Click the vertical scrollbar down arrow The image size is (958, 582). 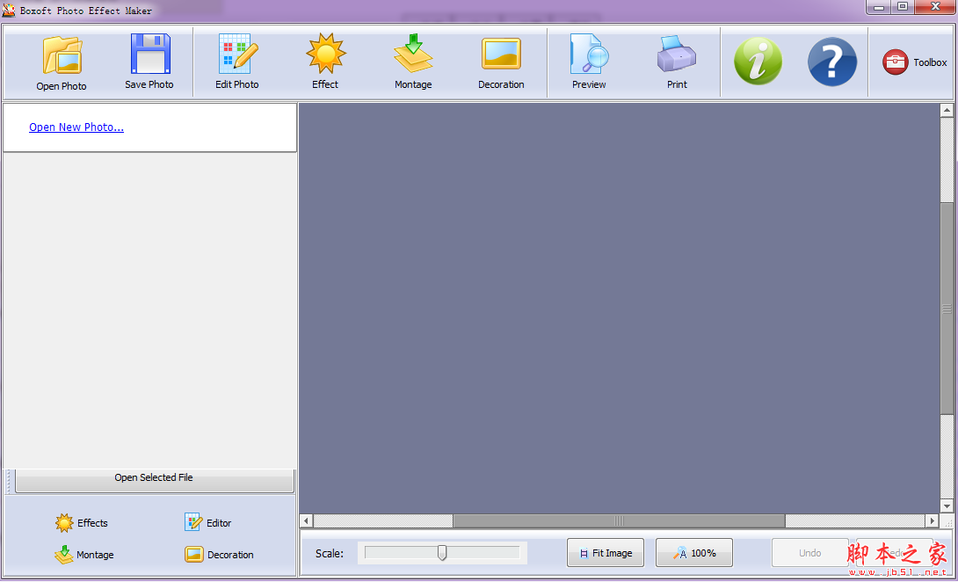point(947,506)
